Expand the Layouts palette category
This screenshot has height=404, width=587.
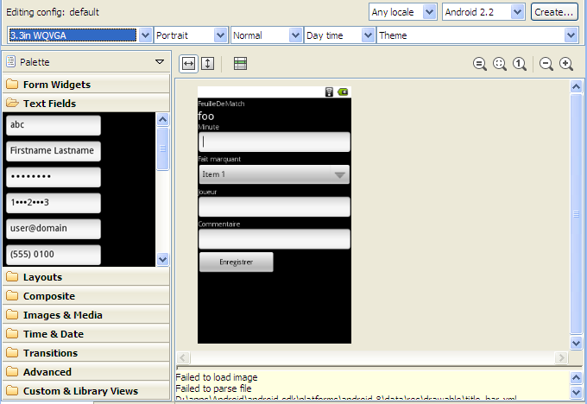point(86,277)
